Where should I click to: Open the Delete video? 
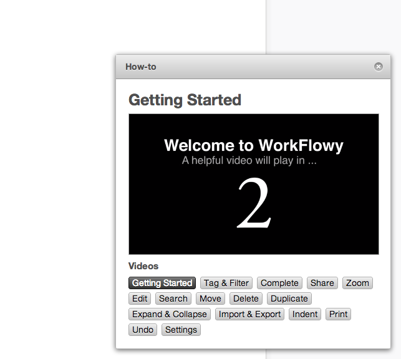tap(246, 299)
